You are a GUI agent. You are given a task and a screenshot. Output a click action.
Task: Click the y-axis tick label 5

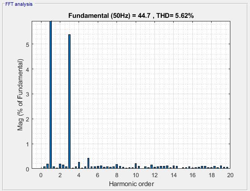(x=27, y=45)
